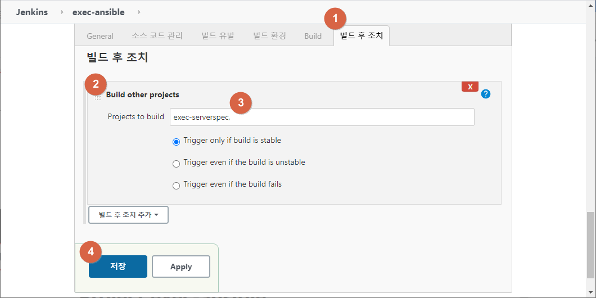
Task: Select Trigger even if the build fails
Action: pyautogui.click(x=176, y=186)
